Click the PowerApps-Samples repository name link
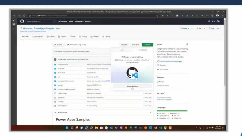Screen dimensions: 242x136 pyautogui.click(x=44, y=28)
